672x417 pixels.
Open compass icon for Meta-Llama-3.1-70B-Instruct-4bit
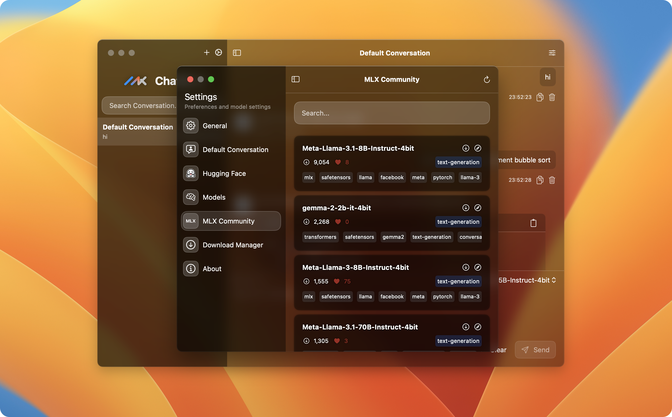(x=478, y=327)
